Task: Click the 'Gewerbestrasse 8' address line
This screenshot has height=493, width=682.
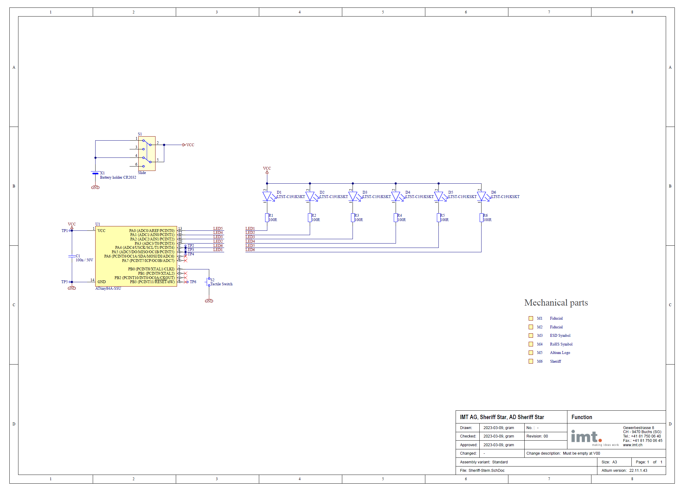Action: point(638,428)
